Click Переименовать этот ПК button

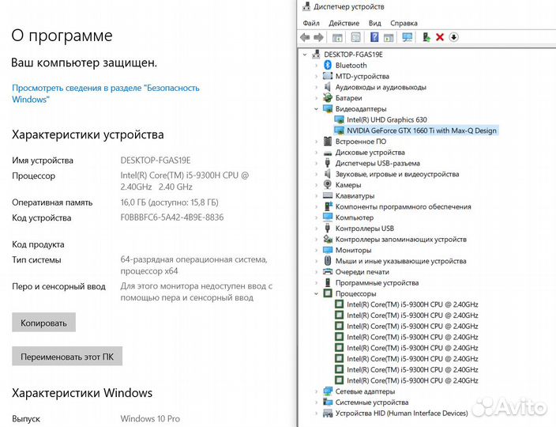pos(67,356)
